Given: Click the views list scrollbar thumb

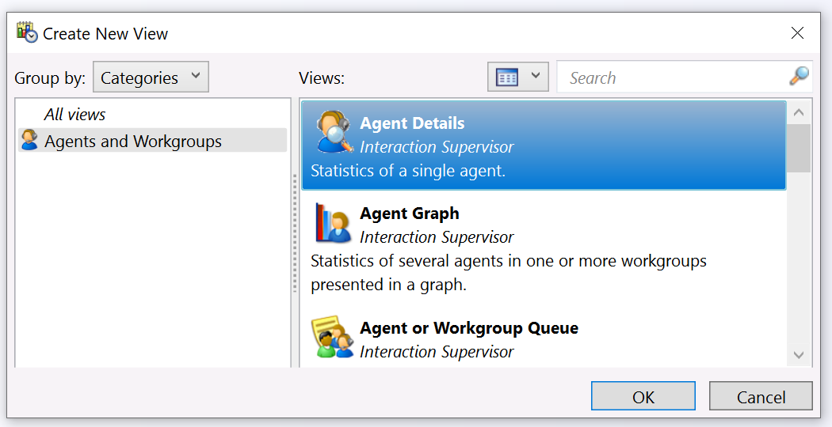Looking at the screenshot, I should pos(799,149).
